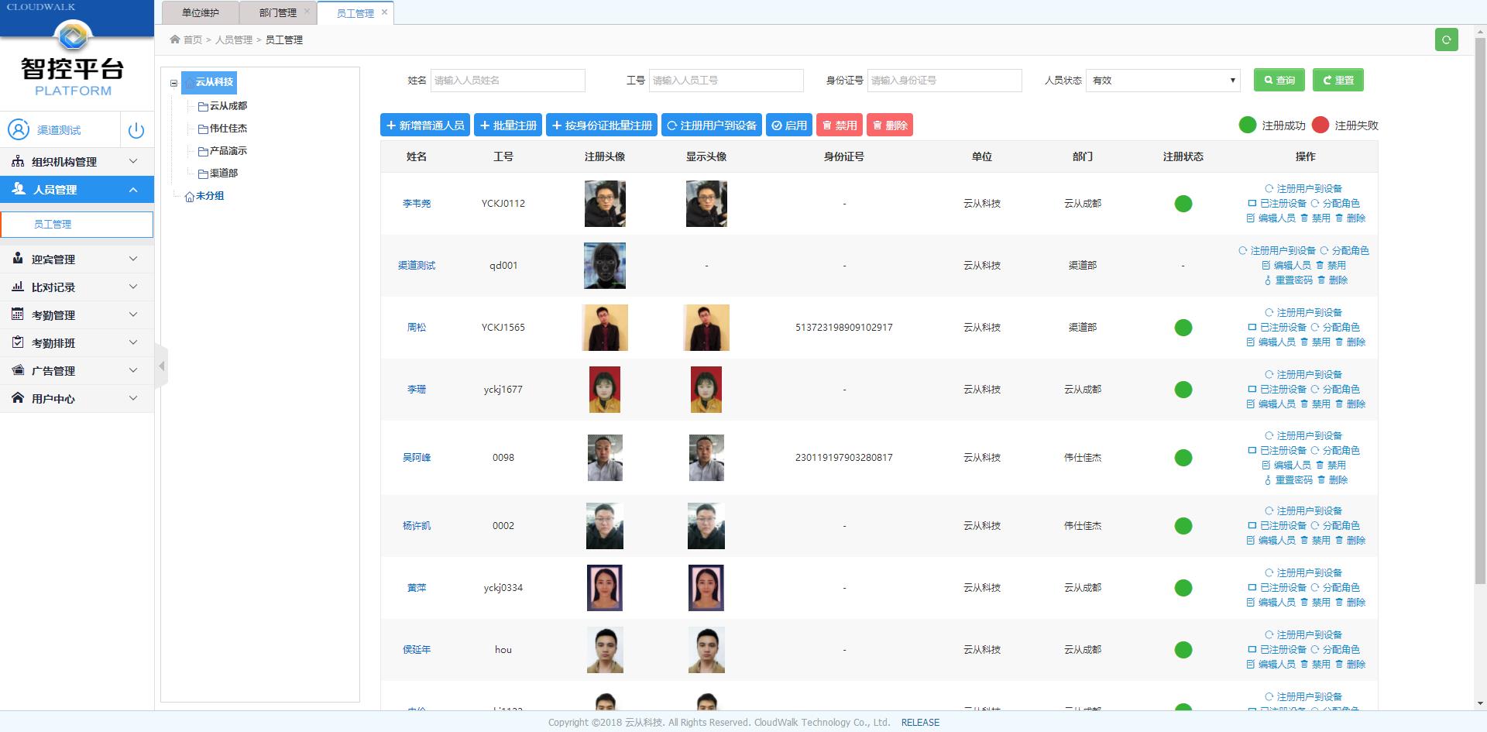Select the 云从成都 folder in tree
Viewport: 1487px width, 732px height.
[x=228, y=106]
